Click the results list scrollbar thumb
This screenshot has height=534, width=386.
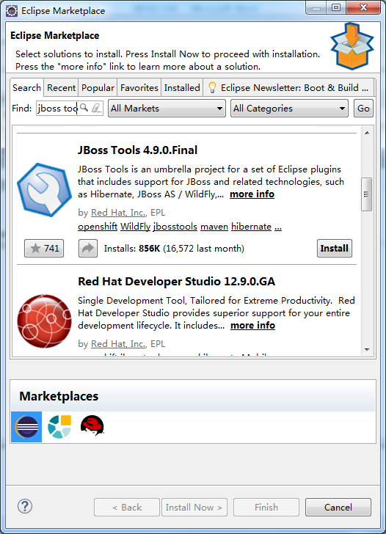pyautogui.click(x=367, y=194)
